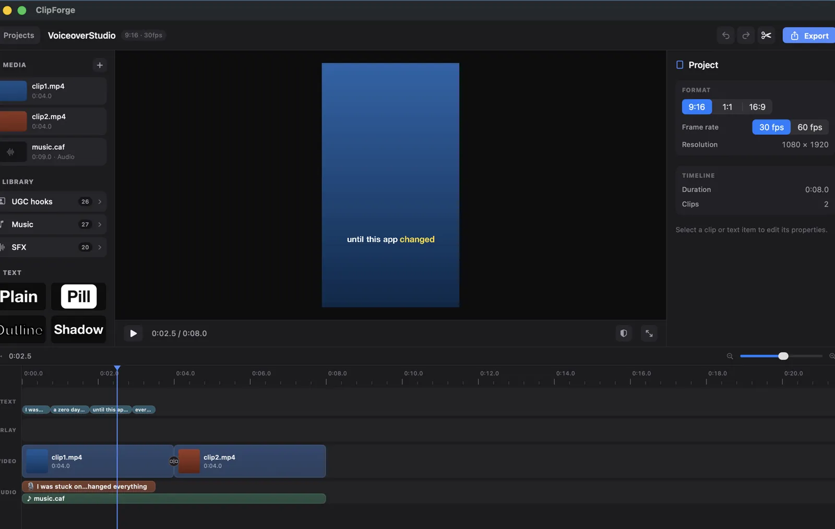Expand the UGC hooks library
Image resolution: width=835 pixels, height=529 pixels.
[x=53, y=201]
